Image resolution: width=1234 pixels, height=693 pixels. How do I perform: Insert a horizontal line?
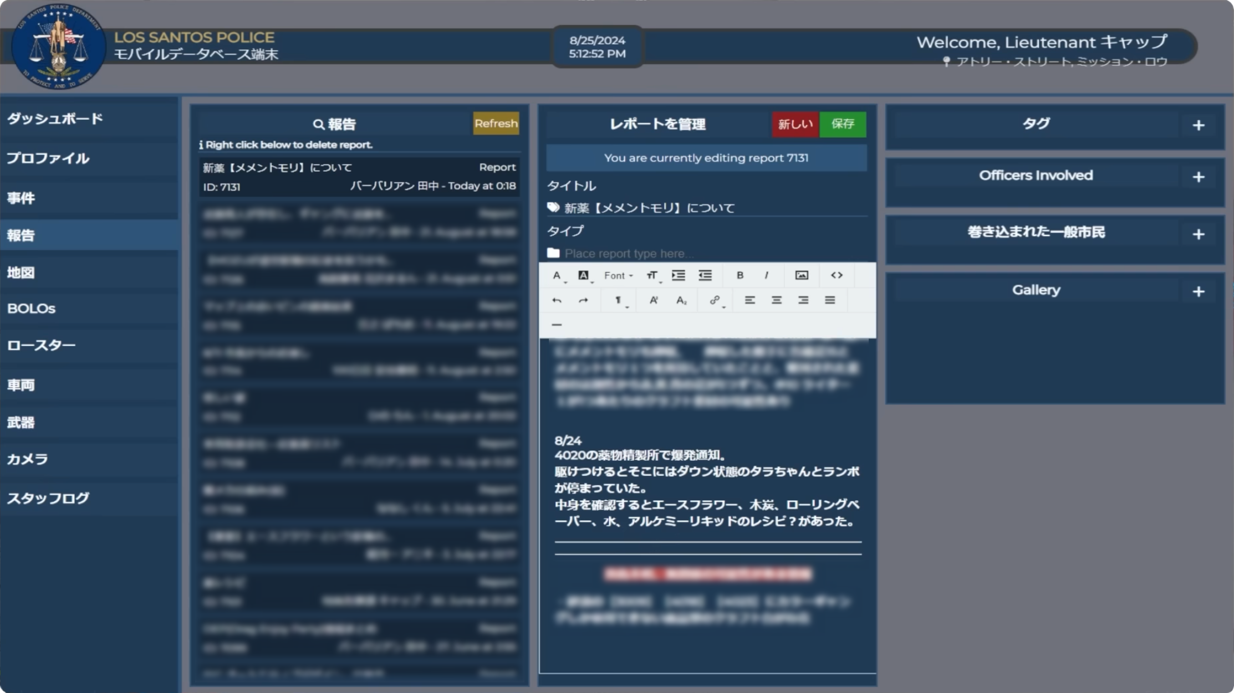pos(557,325)
